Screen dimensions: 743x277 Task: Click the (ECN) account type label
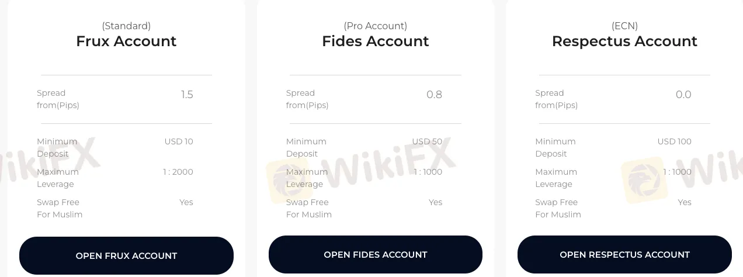pyautogui.click(x=624, y=26)
